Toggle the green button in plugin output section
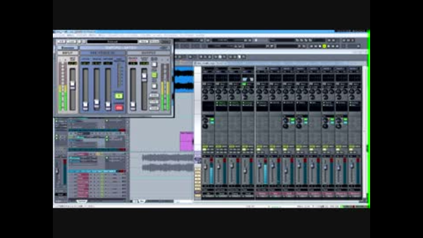 [x=154, y=75]
